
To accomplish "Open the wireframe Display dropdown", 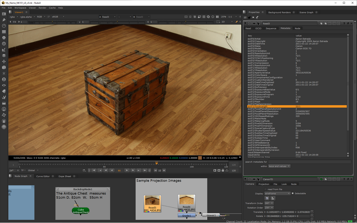I will (x=277, y=194).
